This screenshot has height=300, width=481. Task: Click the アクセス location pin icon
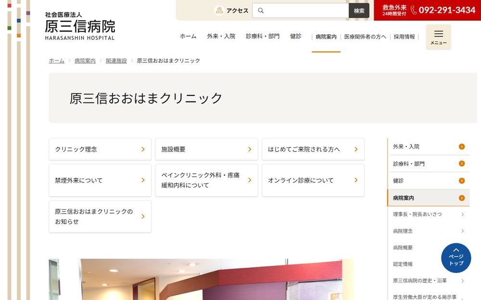(219, 11)
